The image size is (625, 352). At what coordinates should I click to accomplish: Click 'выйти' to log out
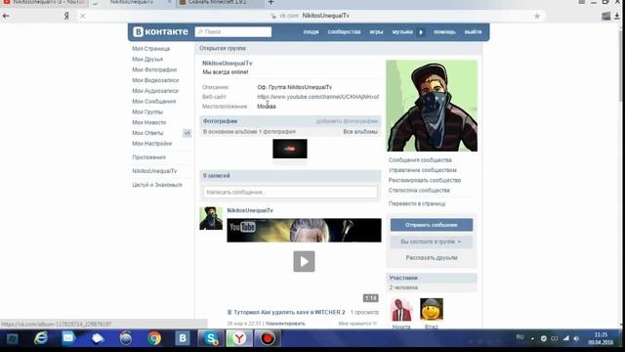point(473,32)
